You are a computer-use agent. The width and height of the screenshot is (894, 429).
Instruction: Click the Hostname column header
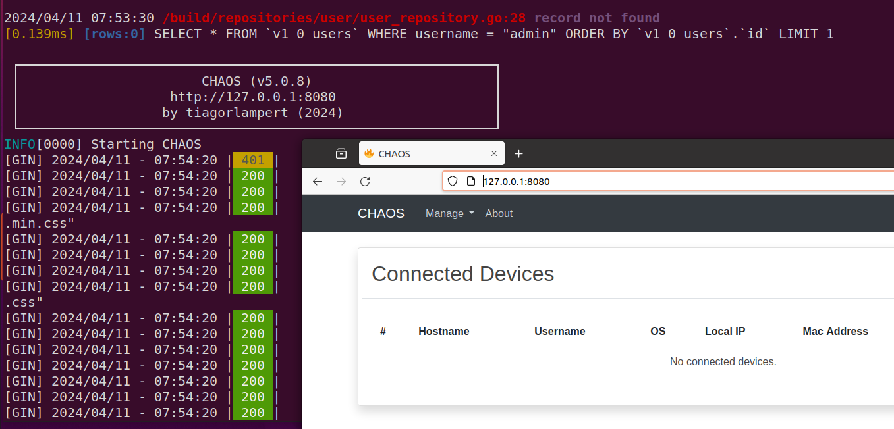tap(443, 332)
